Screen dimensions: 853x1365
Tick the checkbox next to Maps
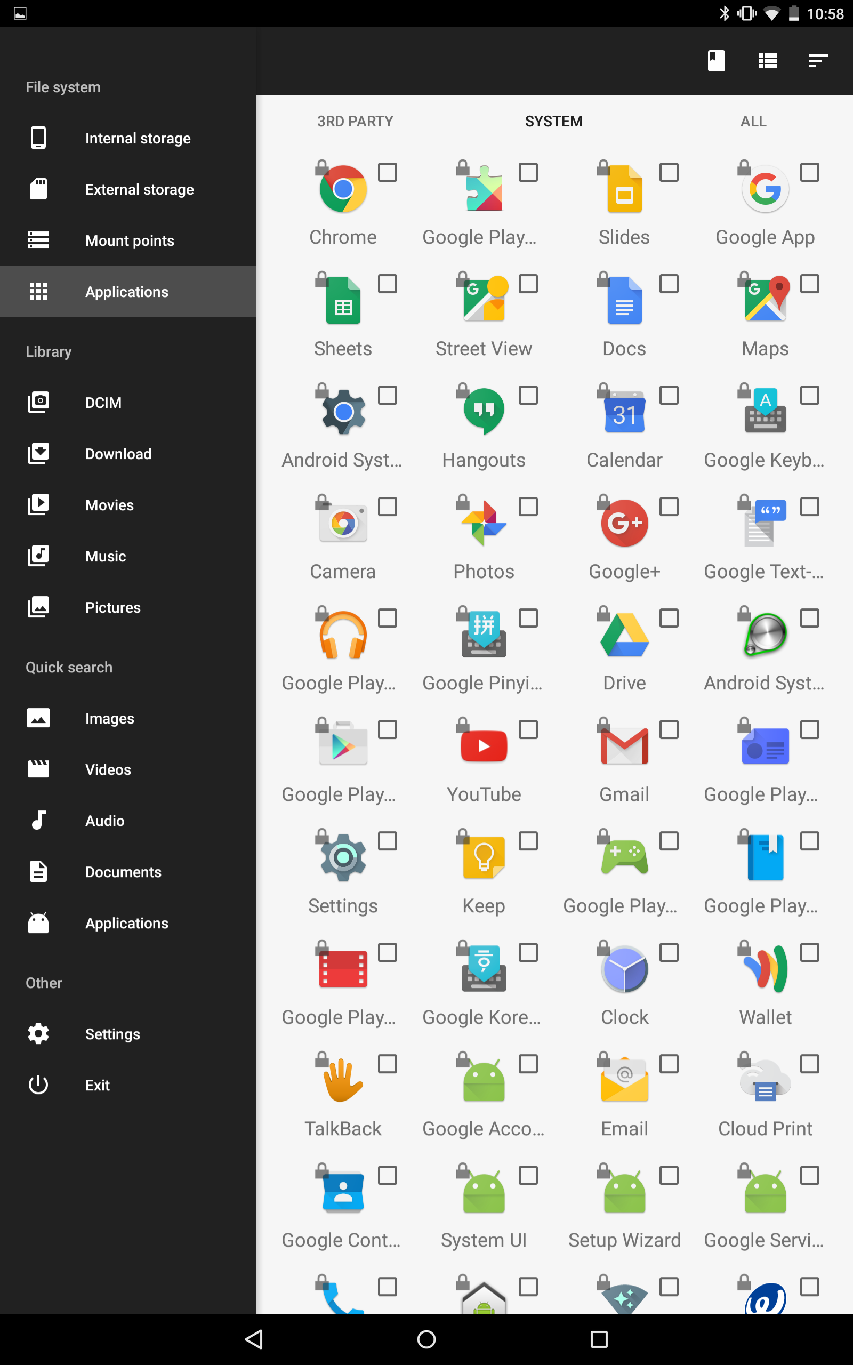(810, 283)
